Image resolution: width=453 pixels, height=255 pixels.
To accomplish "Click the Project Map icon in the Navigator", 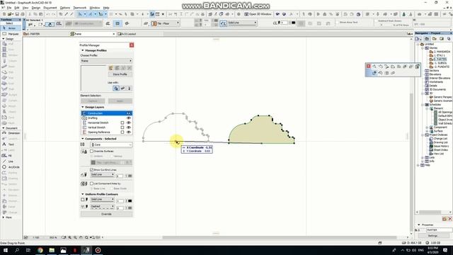I will pos(427,38).
